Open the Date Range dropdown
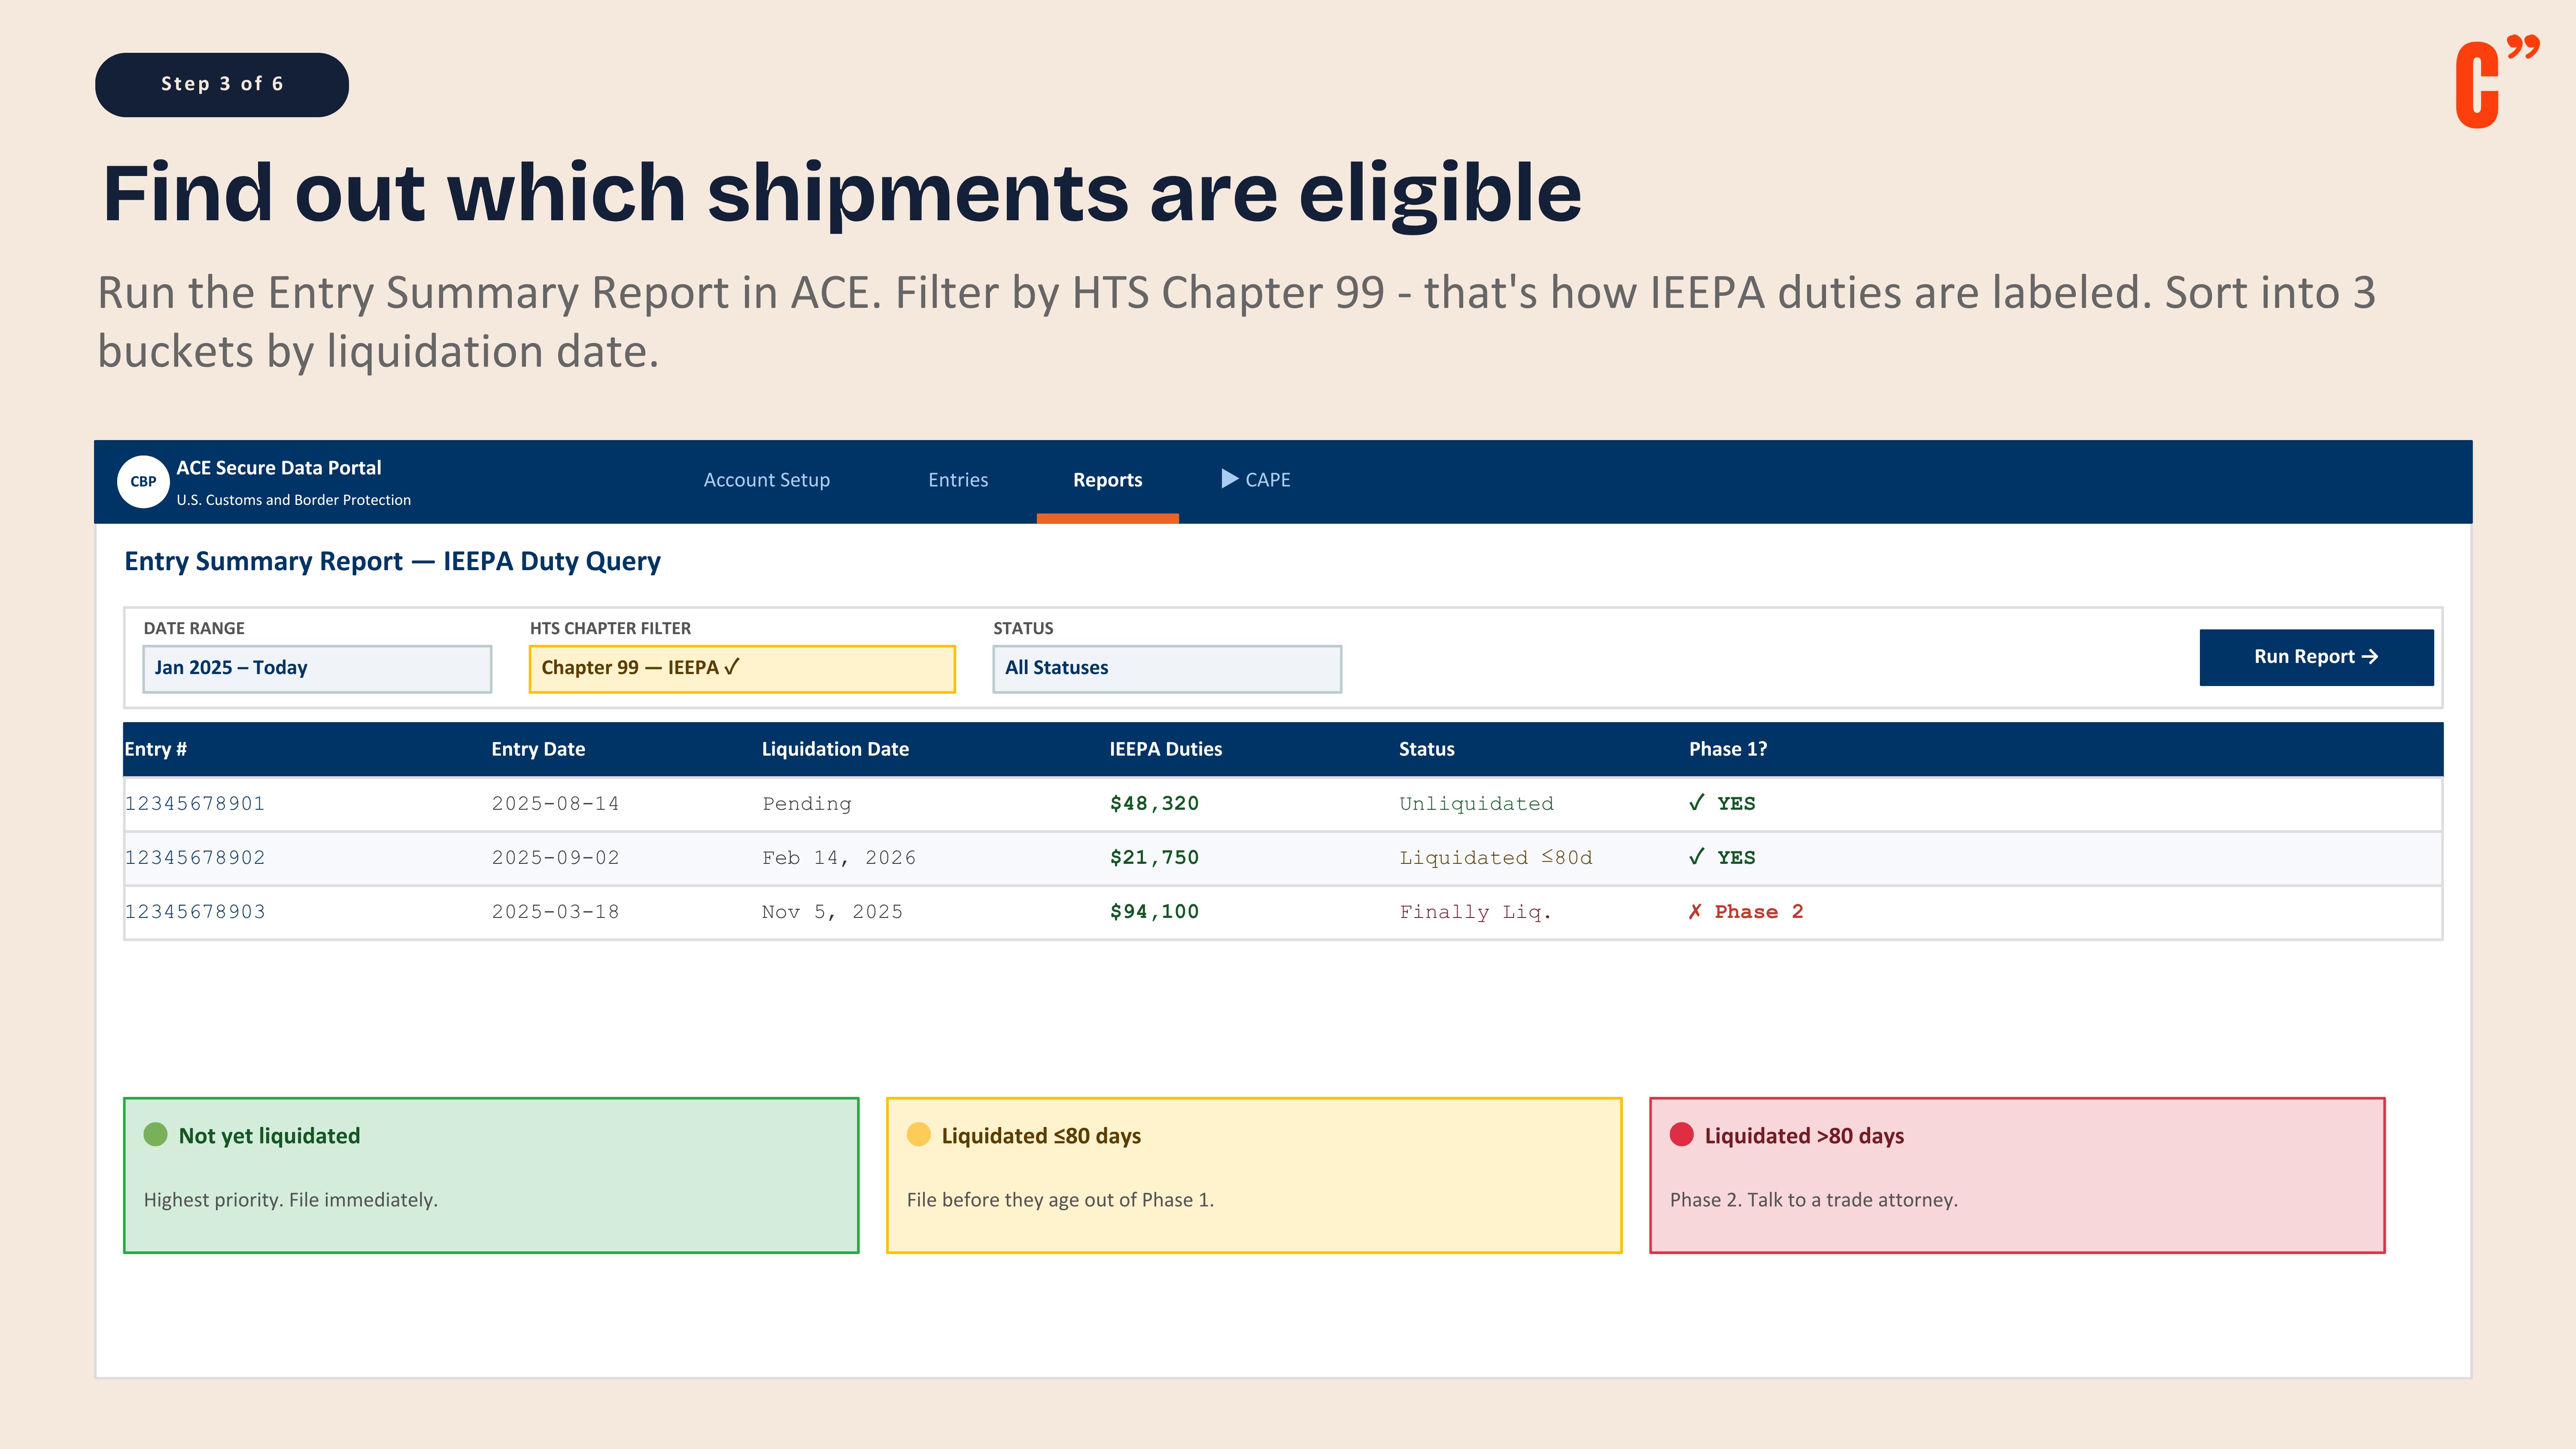The width and height of the screenshot is (2576, 1449). tap(317, 668)
